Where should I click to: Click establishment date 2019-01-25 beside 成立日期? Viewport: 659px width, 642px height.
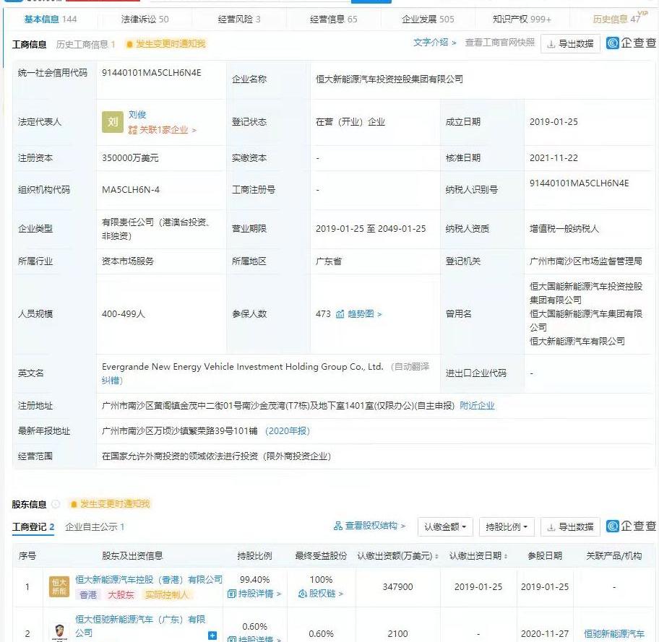coord(554,122)
